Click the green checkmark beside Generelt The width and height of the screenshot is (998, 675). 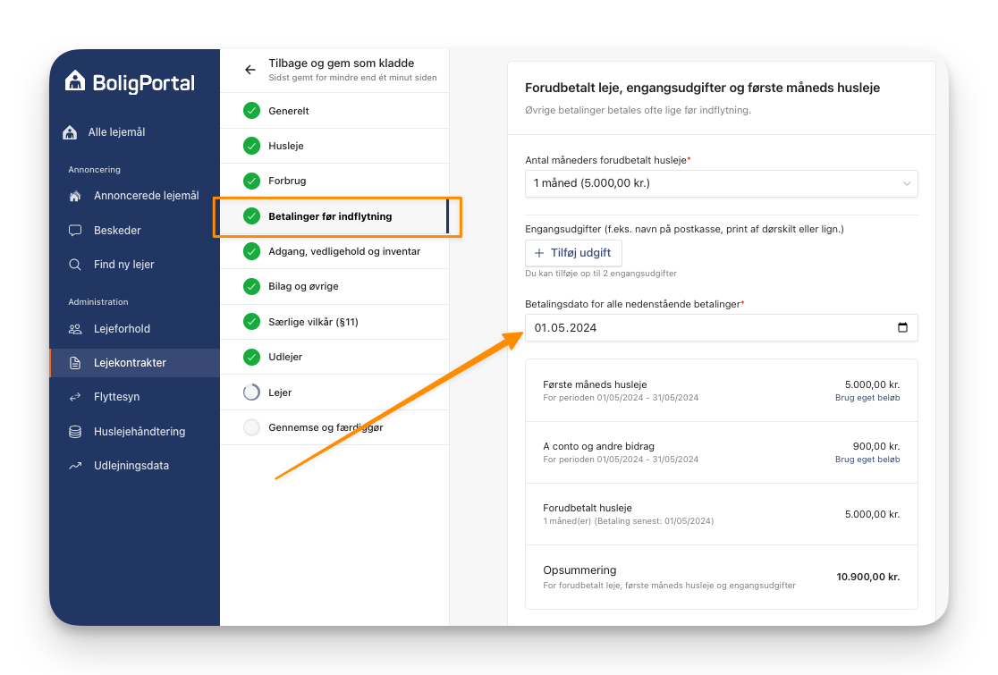252,111
